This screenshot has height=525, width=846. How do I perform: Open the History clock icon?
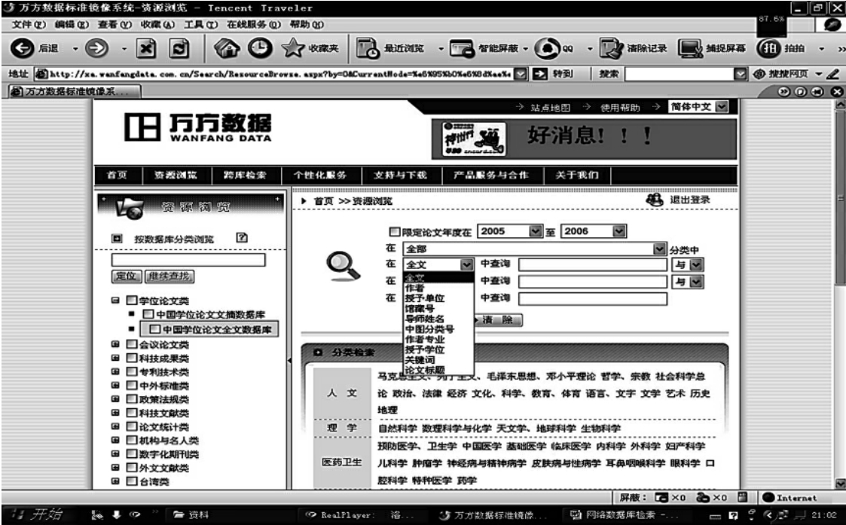point(260,48)
